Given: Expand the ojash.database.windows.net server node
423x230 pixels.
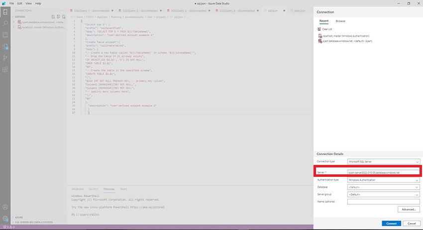Looking at the screenshot, I should pyautogui.click(x=13, y=22).
